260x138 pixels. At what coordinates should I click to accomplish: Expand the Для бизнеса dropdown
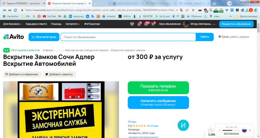pos(12,24)
